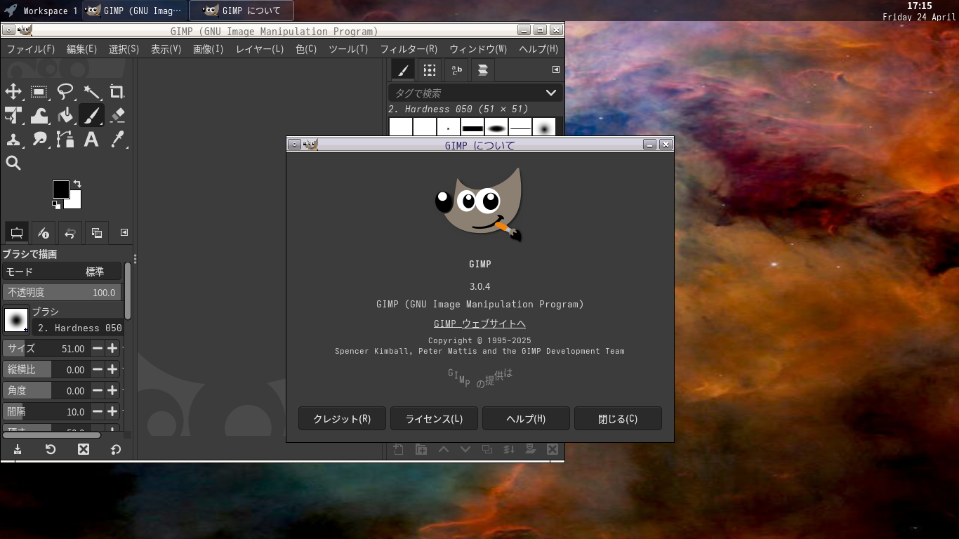The height and width of the screenshot is (539, 959).
Task: Switch to the Fonts tab in right dock
Action: [456, 70]
